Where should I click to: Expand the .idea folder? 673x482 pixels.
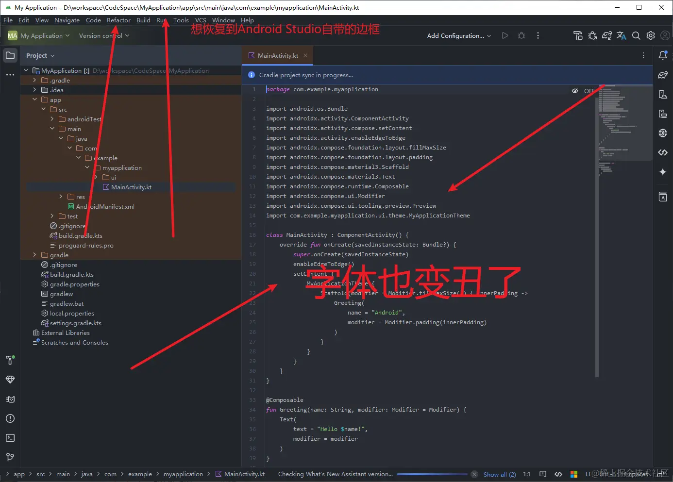(x=35, y=90)
